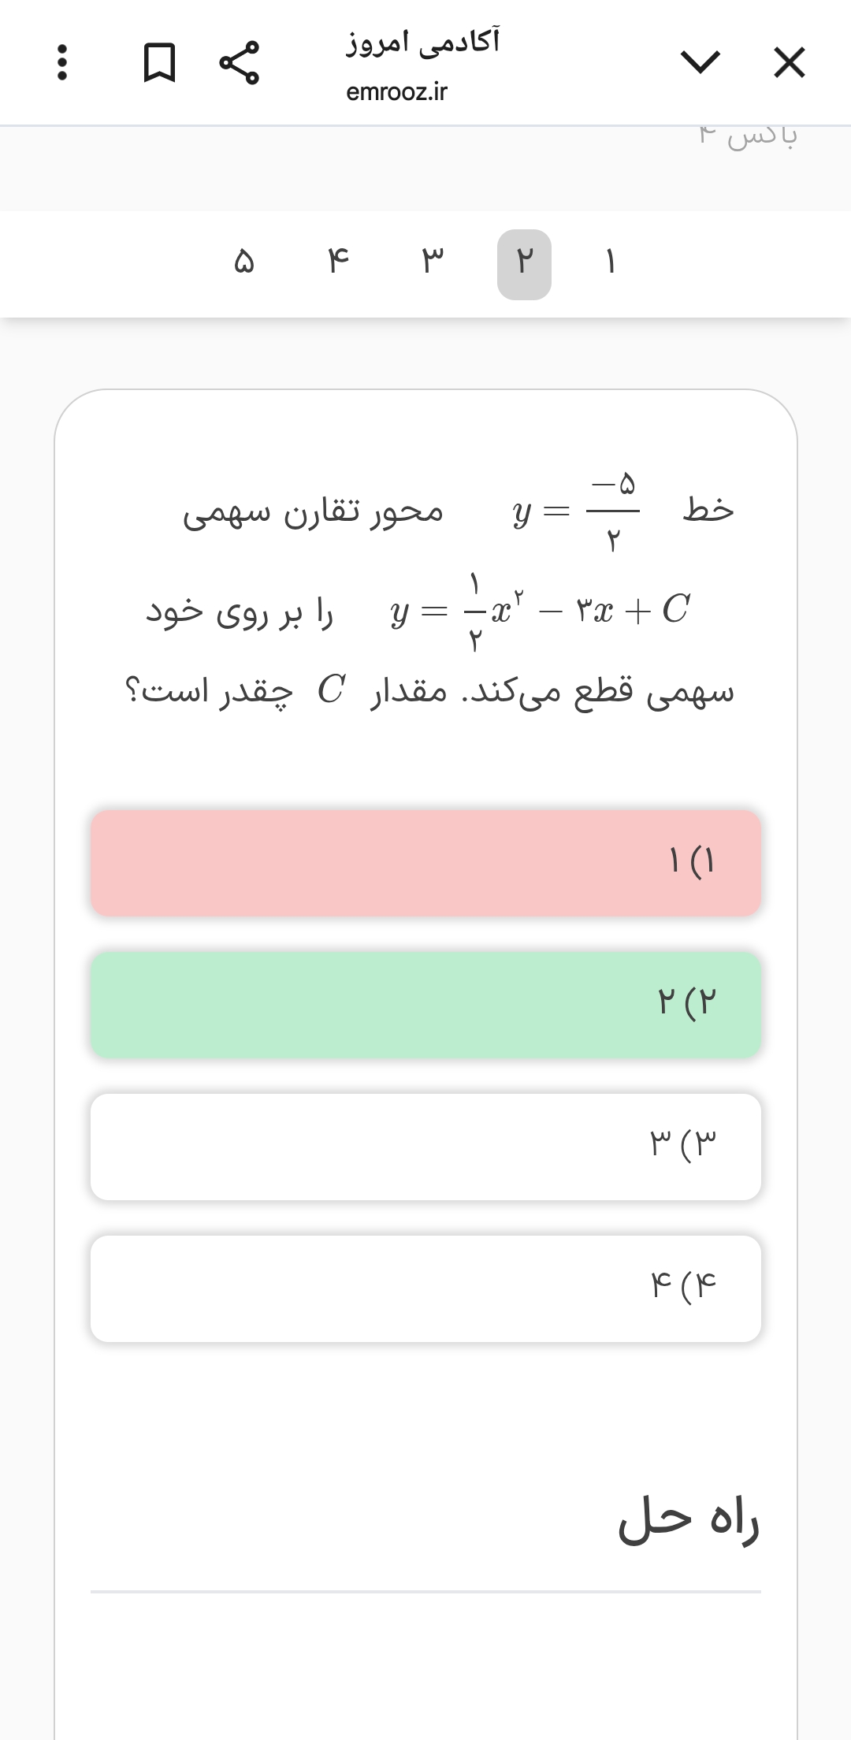
Task: Choose answer option ۱ (red)
Action: (425, 863)
